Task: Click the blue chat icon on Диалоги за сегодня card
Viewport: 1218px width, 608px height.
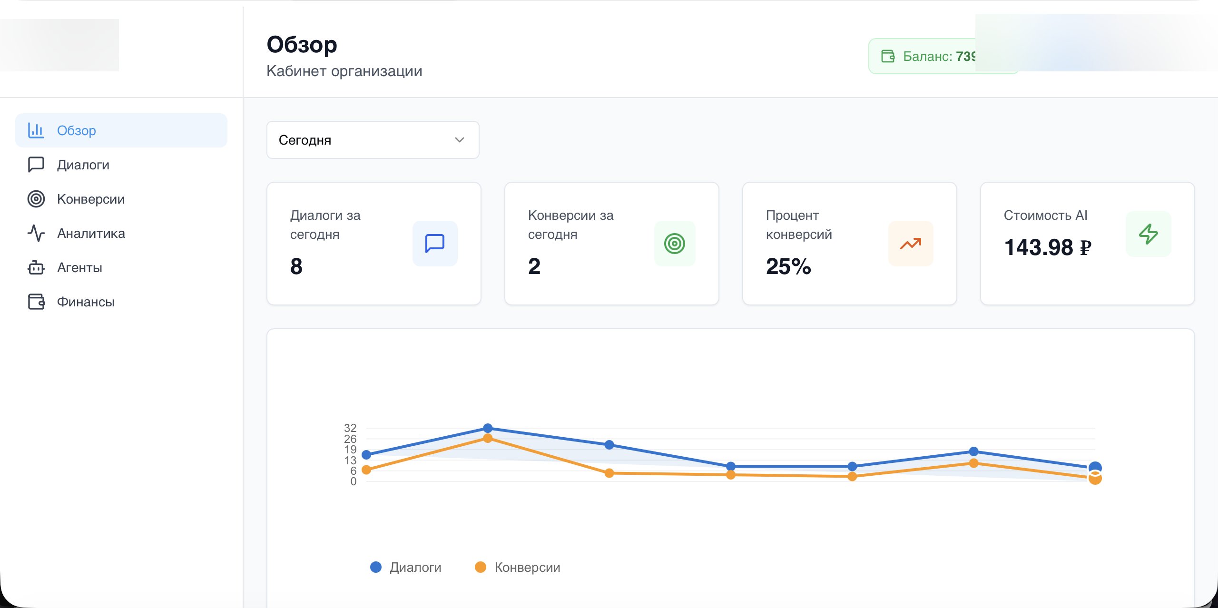Action: tap(434, 243)
